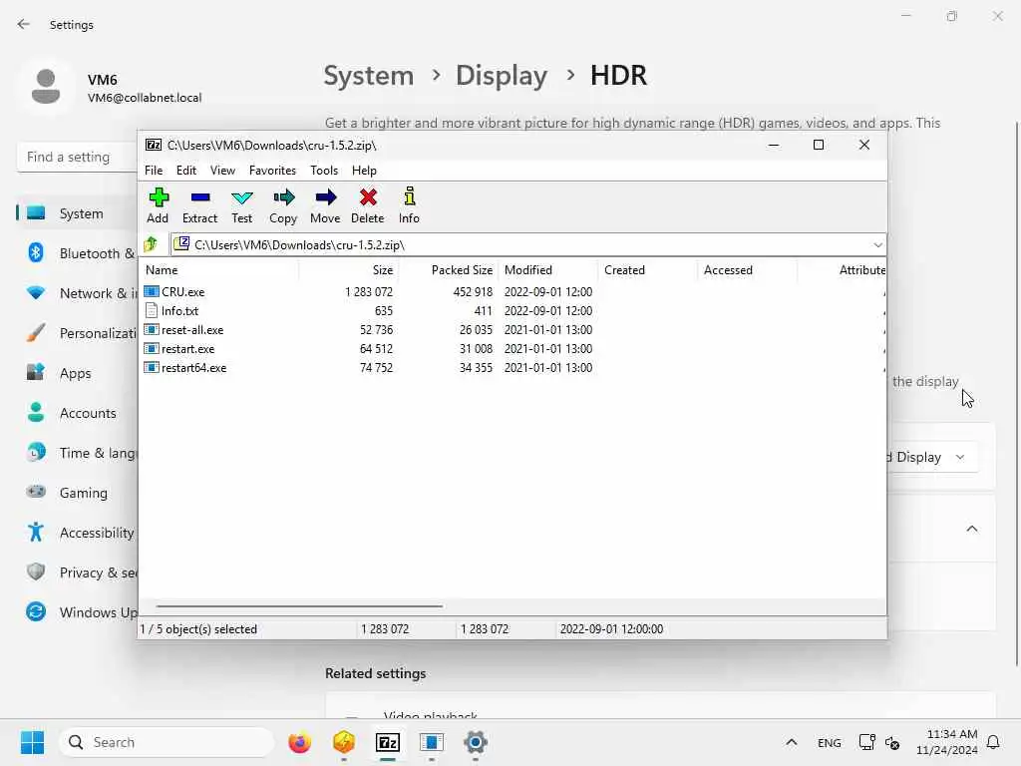Go up one folder level icon
This screenshot has height=766, width=1021.
coord(152,245)
